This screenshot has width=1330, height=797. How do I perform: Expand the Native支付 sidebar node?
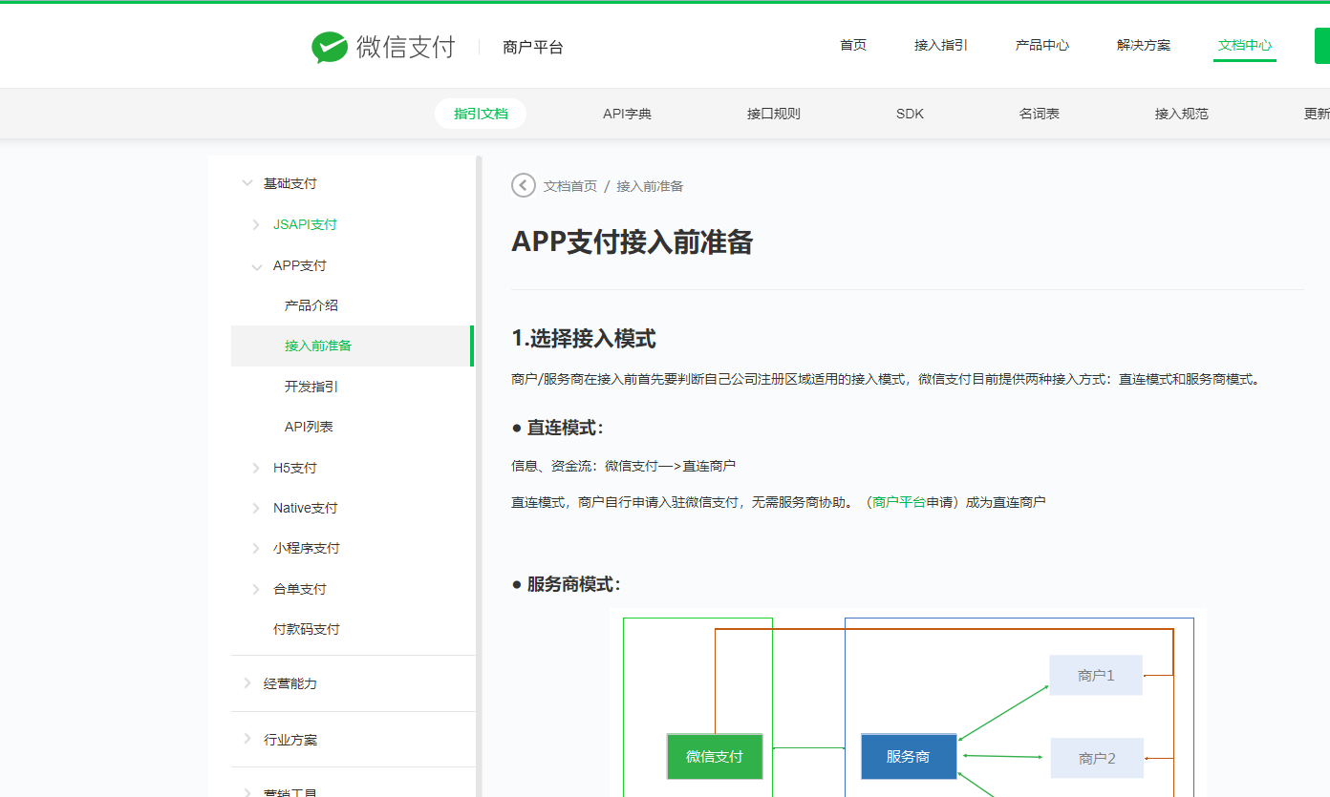(256, 508)
